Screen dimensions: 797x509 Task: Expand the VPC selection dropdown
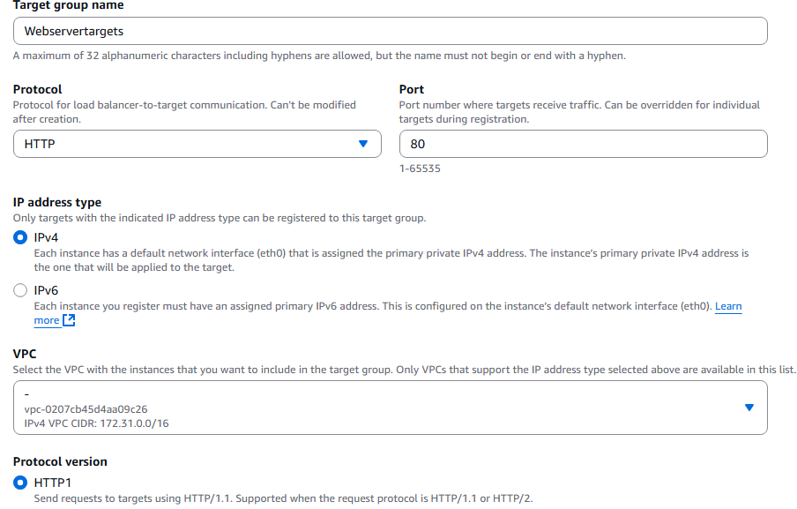point(391,408)
